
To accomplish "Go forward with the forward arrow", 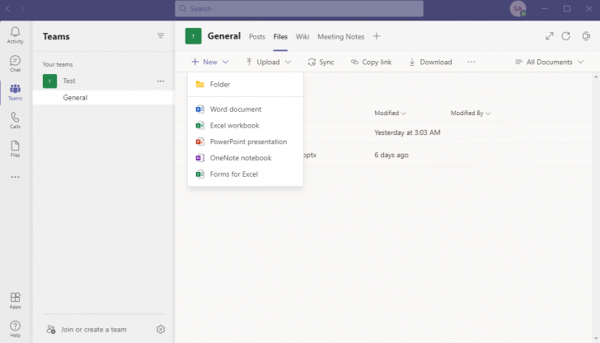I will (22, 8).
